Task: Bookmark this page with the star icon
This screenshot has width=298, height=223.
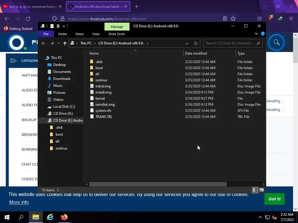Action: [x=233, y=19]
